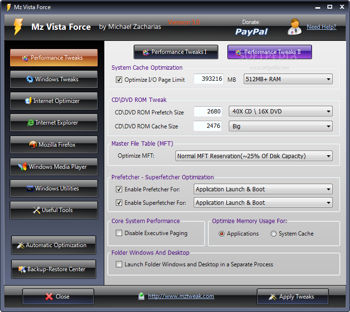Open the 40X CD \ 16X DVD dropdown
This screenshot has width=350, height=312.
tap(281, 112)
